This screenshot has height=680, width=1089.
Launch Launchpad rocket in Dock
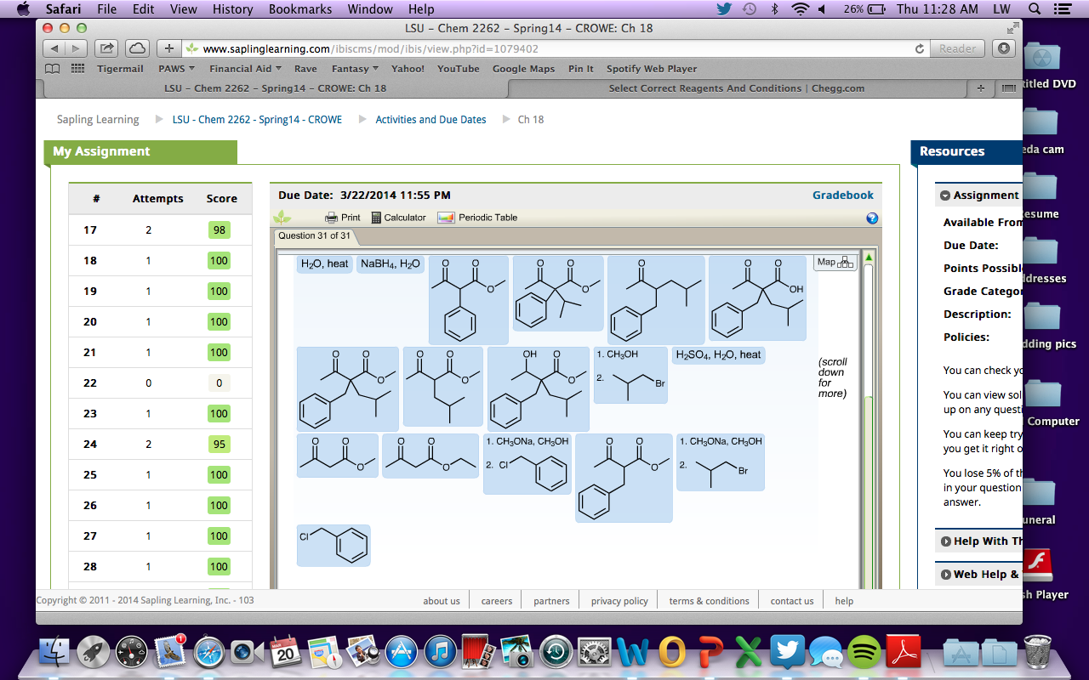94,652
